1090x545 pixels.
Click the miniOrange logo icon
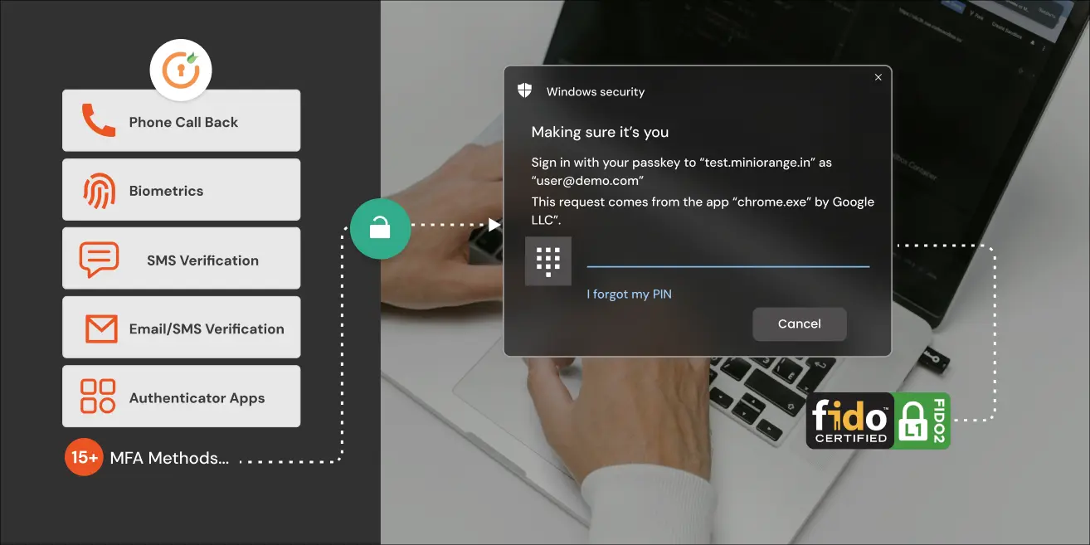181,71
